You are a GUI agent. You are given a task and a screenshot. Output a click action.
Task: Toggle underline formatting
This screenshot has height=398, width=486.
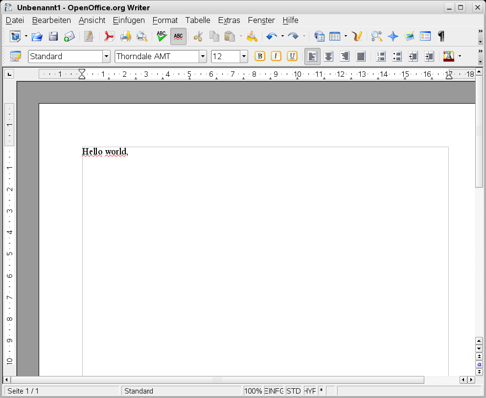[x=292, y=56]
